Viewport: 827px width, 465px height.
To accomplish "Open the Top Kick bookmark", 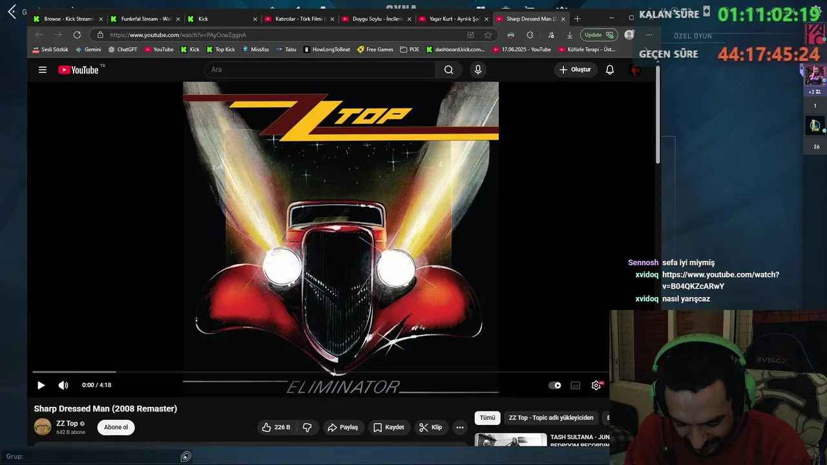I will [x=221, y=49].
